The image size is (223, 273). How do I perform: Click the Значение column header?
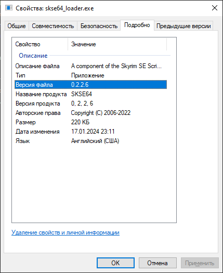point(117,44)
